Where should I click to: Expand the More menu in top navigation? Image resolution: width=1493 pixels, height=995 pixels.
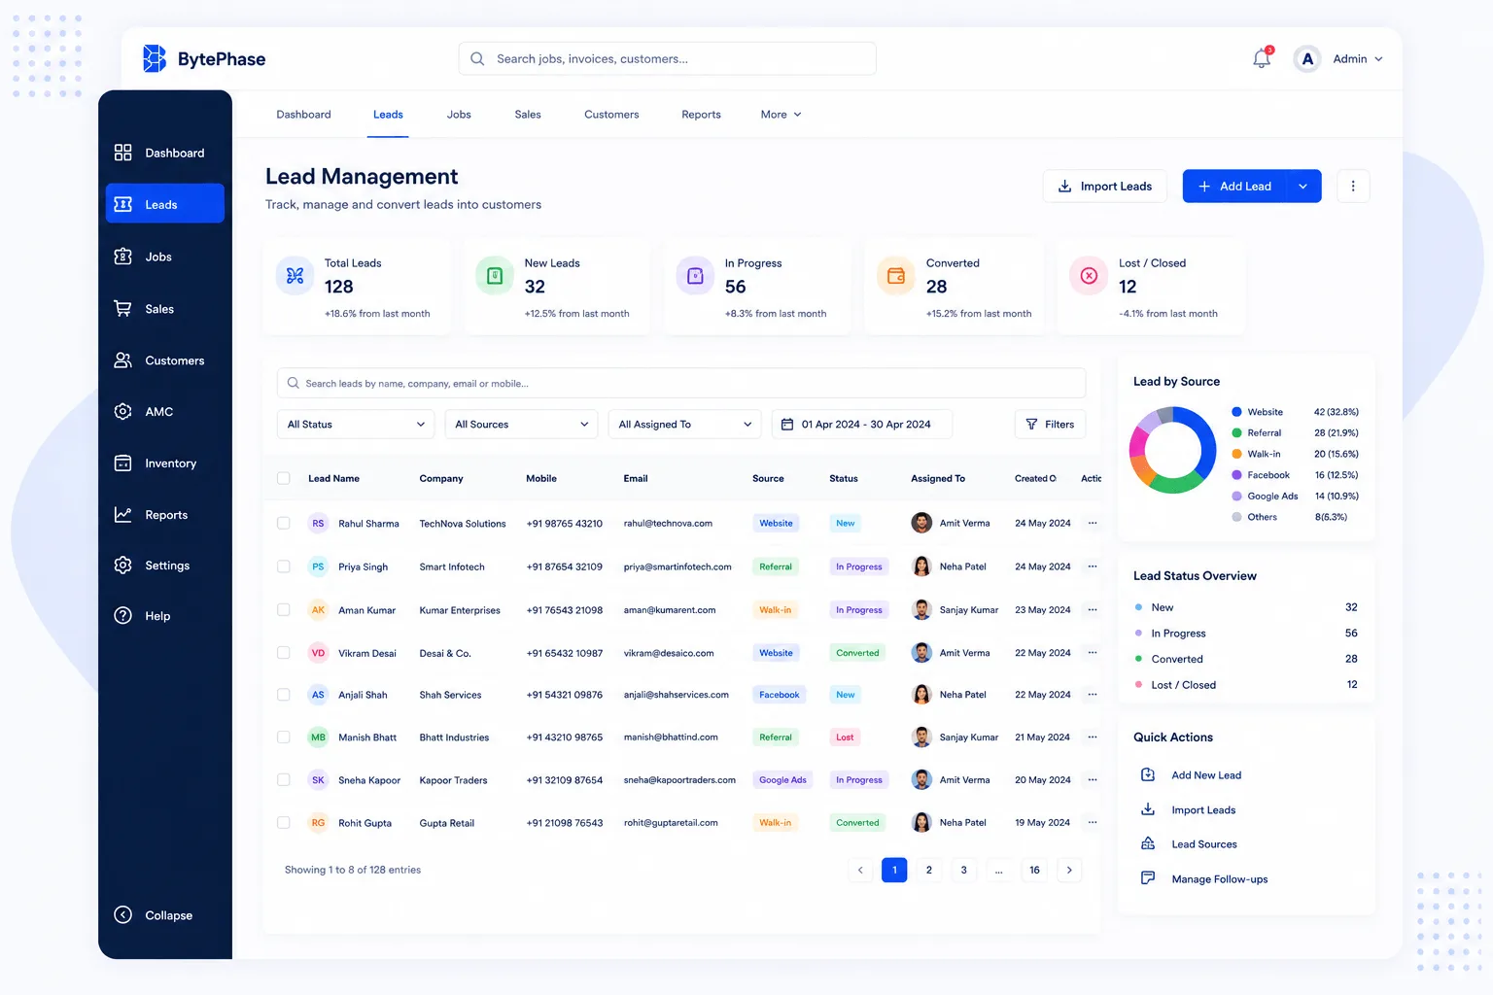coord(781,115)
